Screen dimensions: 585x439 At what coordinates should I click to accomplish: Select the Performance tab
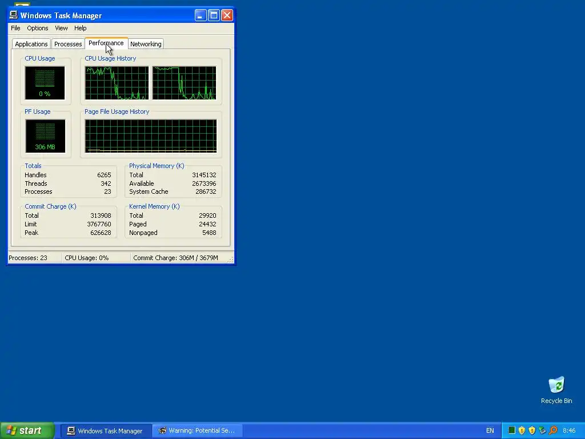click(x=106, y=43)
